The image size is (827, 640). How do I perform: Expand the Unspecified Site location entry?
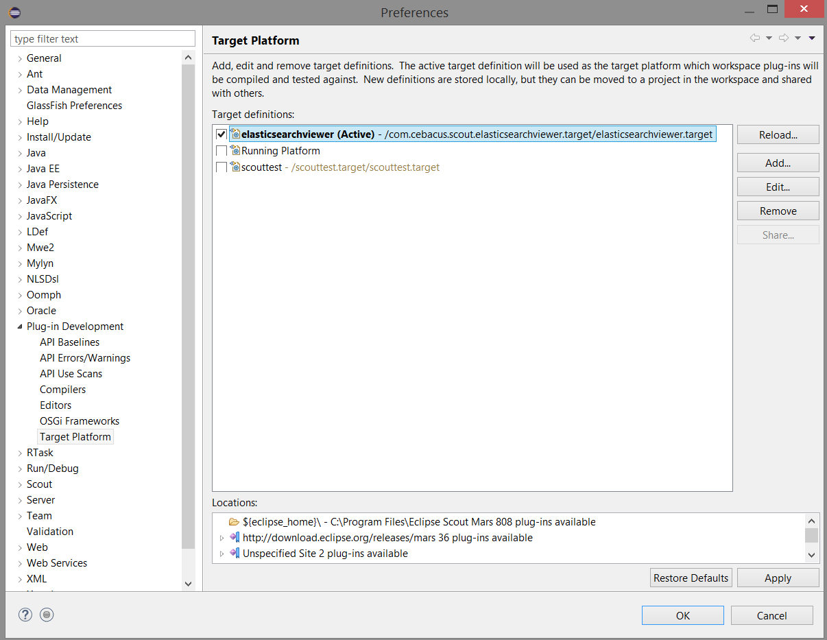[x=221, y=554]
